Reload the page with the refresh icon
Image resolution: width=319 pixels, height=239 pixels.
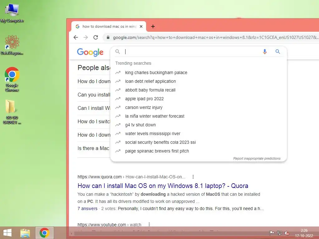click(x=96, y=37)
